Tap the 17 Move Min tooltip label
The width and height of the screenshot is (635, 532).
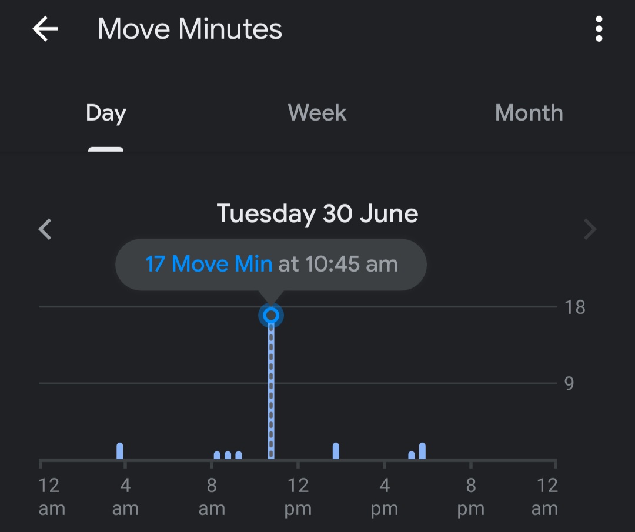tap(209, 264)
